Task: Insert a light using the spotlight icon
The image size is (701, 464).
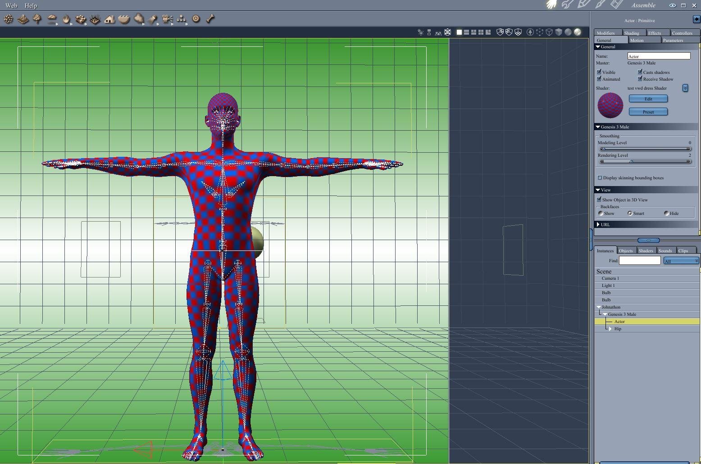Action: (x=153, y=19)
